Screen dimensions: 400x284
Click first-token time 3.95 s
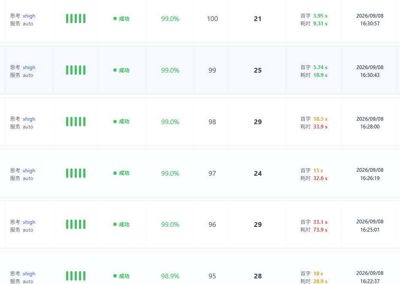(x=321, y=16)
